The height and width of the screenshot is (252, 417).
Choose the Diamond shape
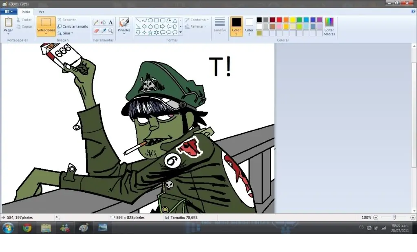click(144, 26)
